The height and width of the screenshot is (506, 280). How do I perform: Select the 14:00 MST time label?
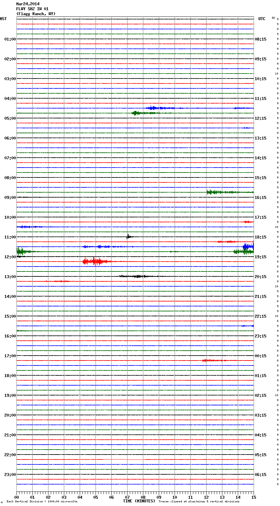[x=10, y=297]
